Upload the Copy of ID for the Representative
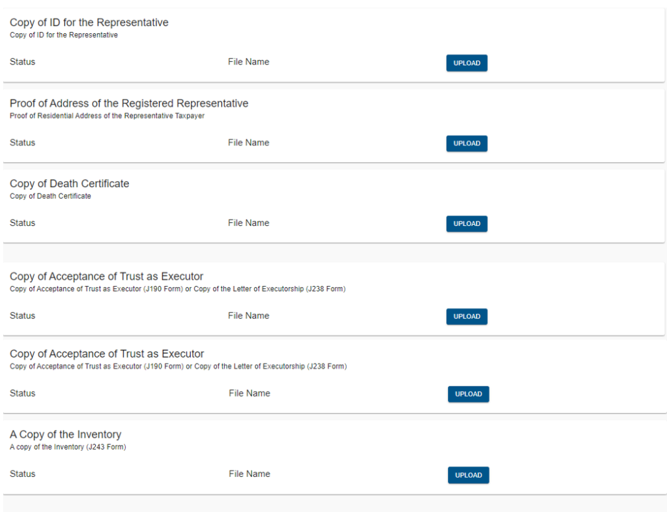The width and height of the screenshot is (667, 512). (466, 63)
